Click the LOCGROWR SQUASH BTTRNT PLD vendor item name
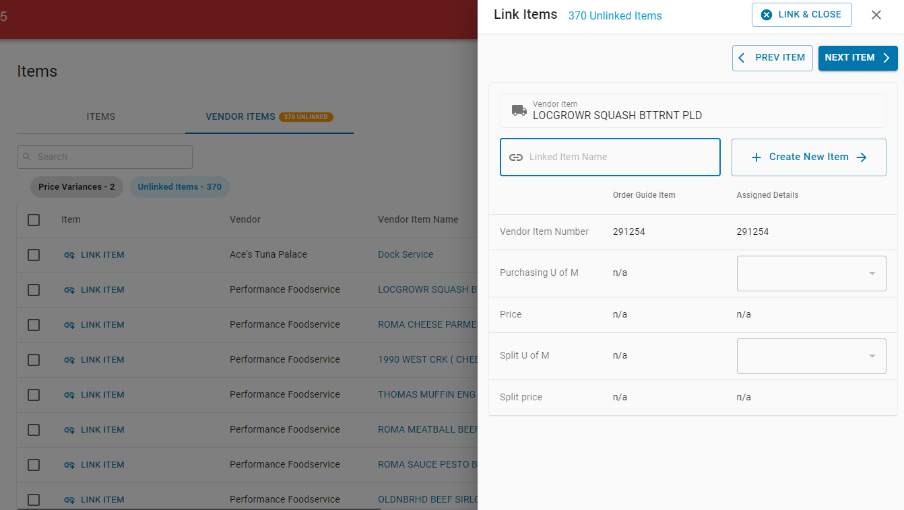 pos(428,290)
